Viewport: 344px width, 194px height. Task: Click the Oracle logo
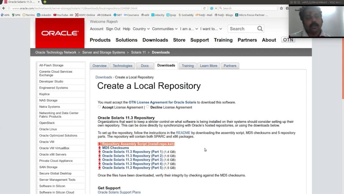(60, 33)
